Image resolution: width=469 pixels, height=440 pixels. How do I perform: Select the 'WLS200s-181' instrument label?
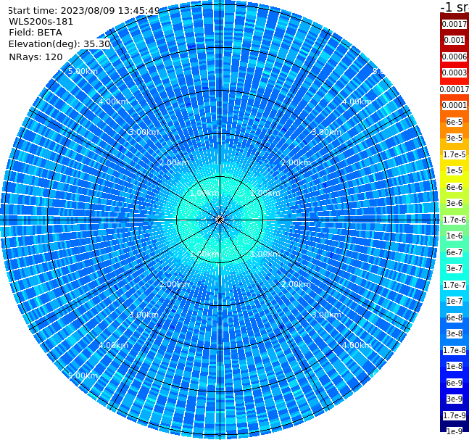[41, 22]
